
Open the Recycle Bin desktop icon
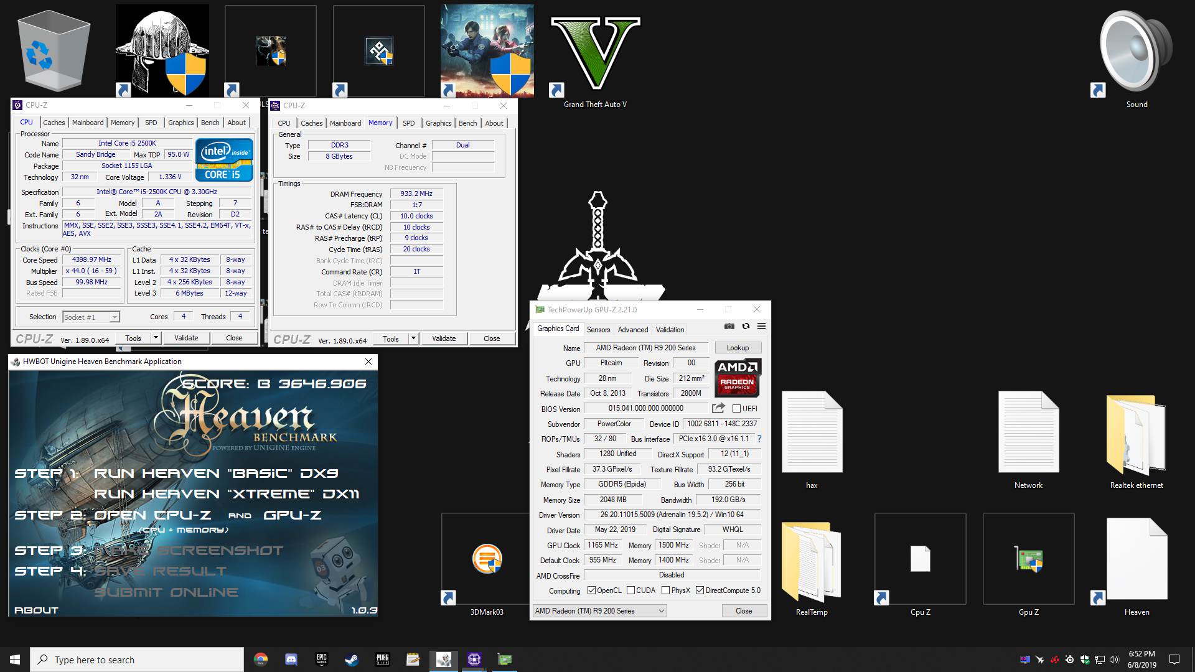point(54,51)
